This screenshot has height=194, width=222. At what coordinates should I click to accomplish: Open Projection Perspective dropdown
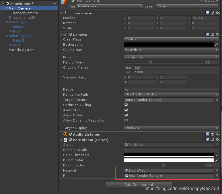[171, 57]
